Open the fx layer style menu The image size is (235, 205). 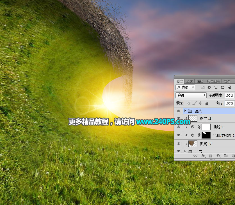tap(204, 156)
